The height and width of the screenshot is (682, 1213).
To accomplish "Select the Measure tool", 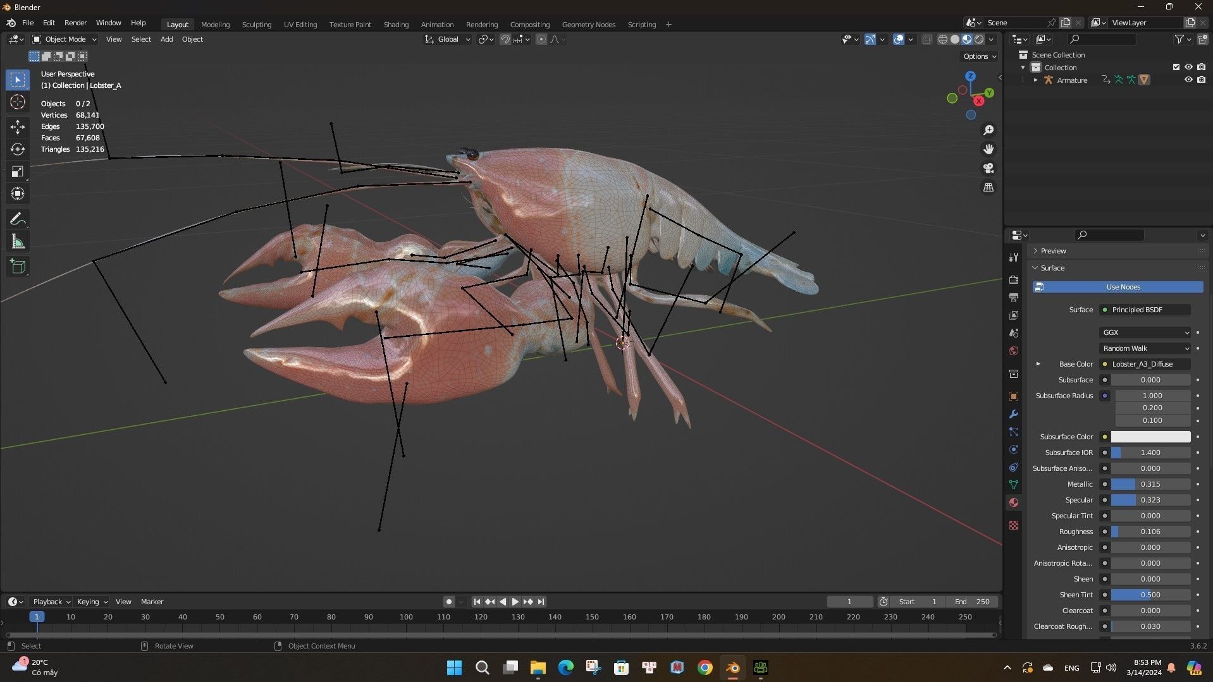I will 18,241.
